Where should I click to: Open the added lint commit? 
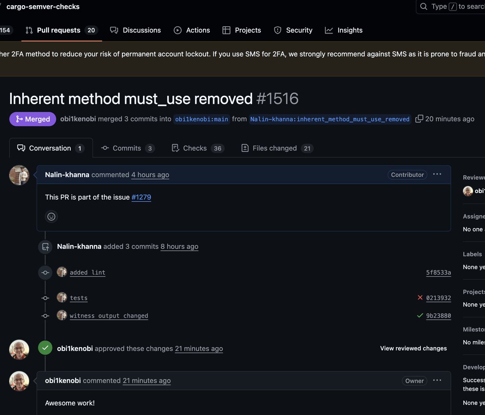tap(88, 272)
